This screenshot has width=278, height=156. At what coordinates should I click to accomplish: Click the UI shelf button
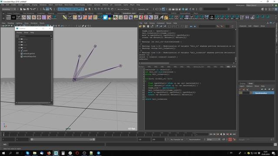13,17
